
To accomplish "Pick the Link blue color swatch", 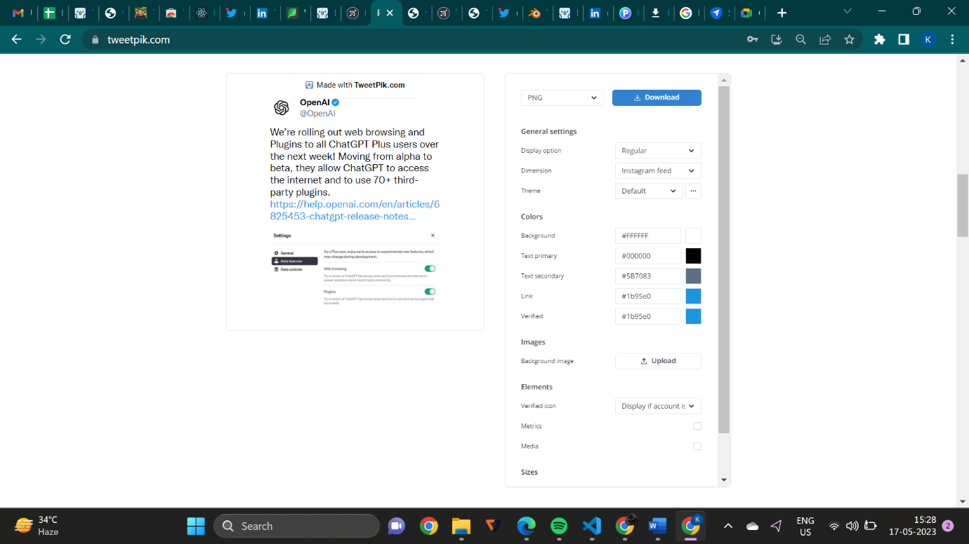I will click(693, 297).
